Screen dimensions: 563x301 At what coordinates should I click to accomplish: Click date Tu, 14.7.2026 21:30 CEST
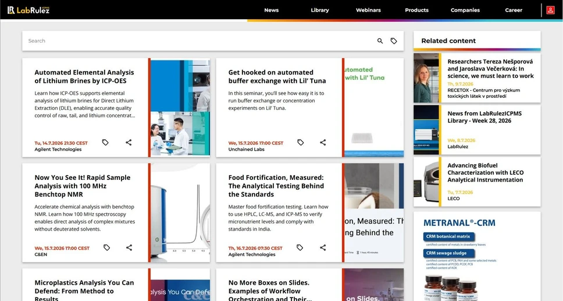point(61,143)
